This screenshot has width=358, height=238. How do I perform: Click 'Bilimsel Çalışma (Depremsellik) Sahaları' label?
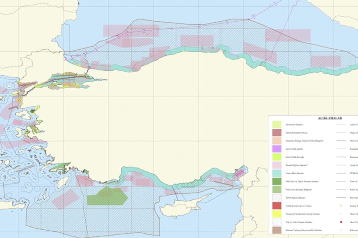[304, 230]
